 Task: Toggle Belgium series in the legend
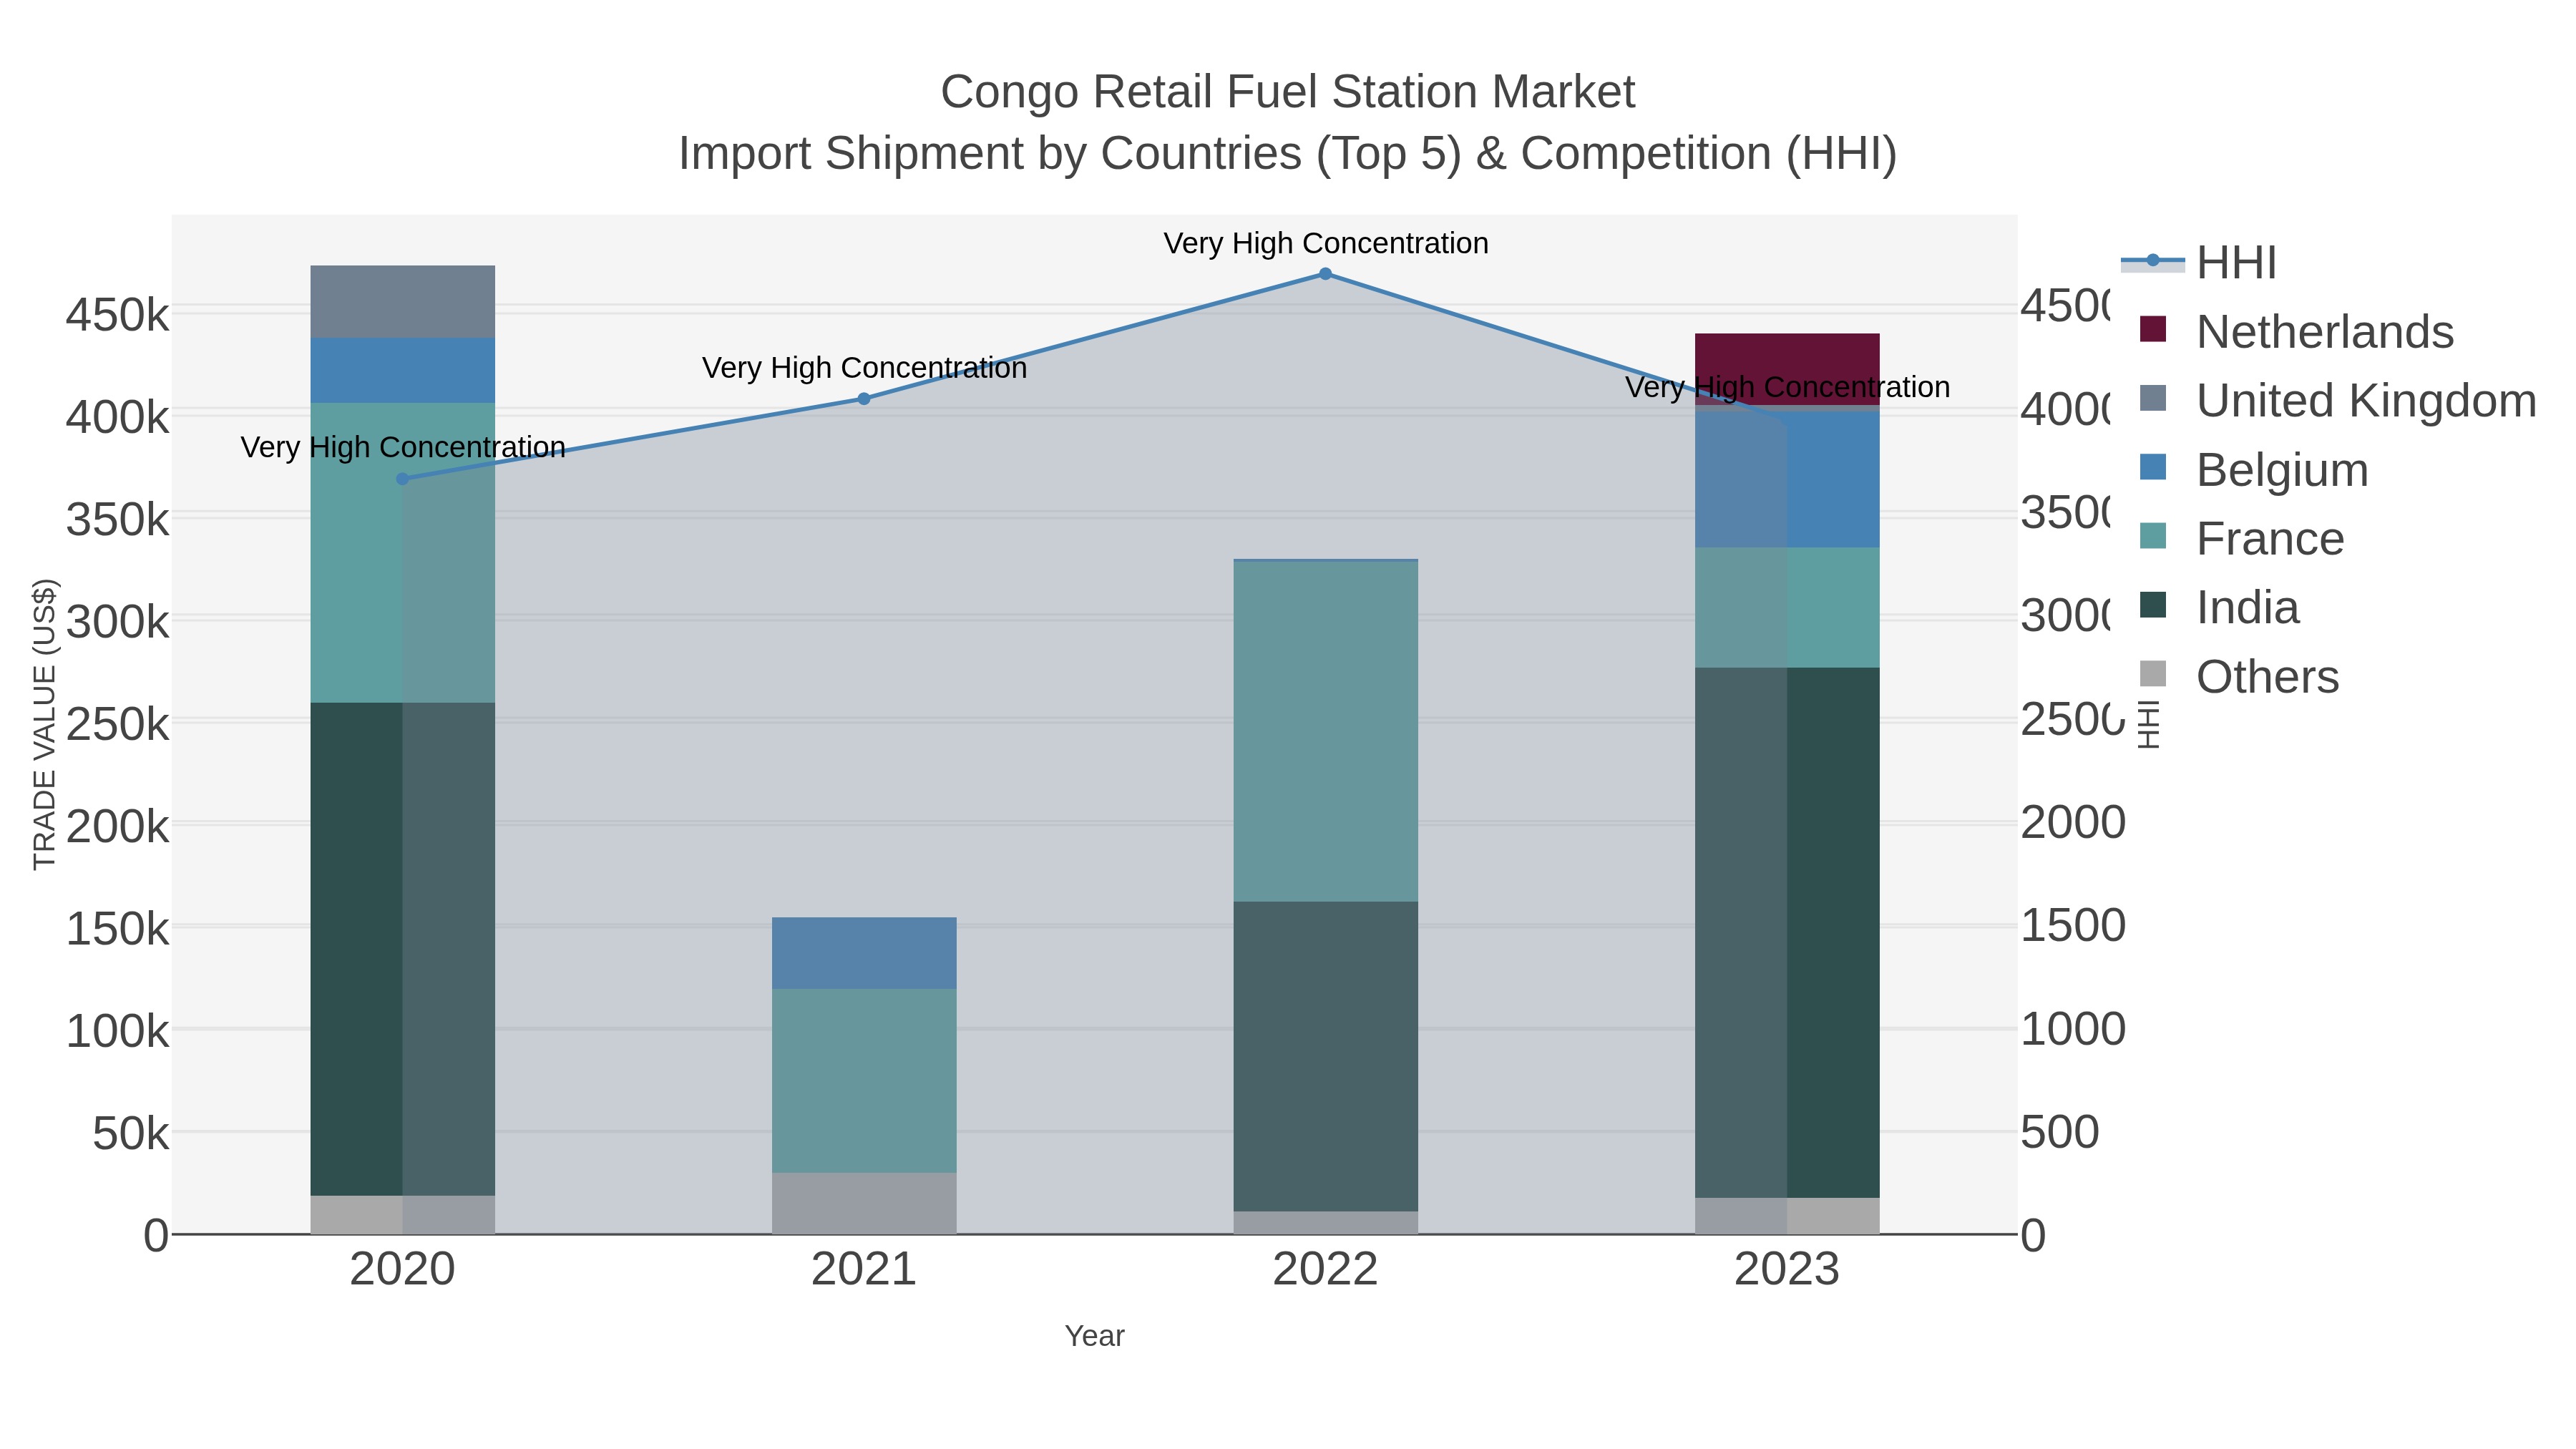pos(2253,469)
